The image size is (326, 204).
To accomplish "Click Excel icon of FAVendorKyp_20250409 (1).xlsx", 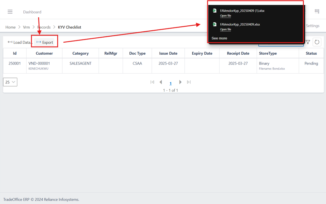I will [215, 11].
